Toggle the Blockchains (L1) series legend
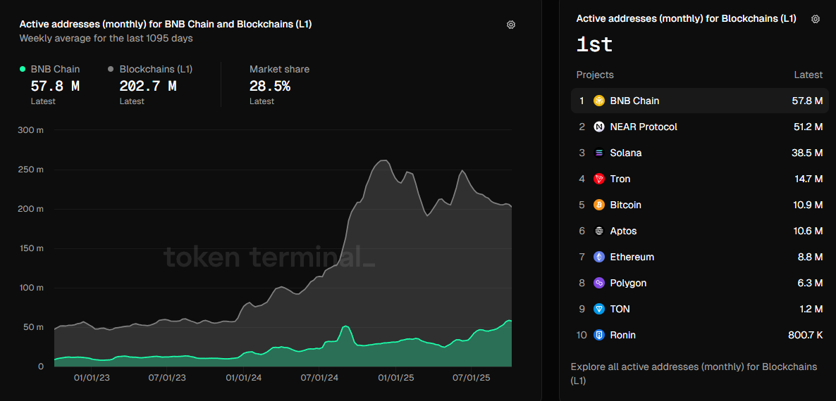This screenshot has width=836, height=401. (x=155, y=69)
